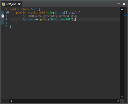Click the "main" method name

coord(50,13)
